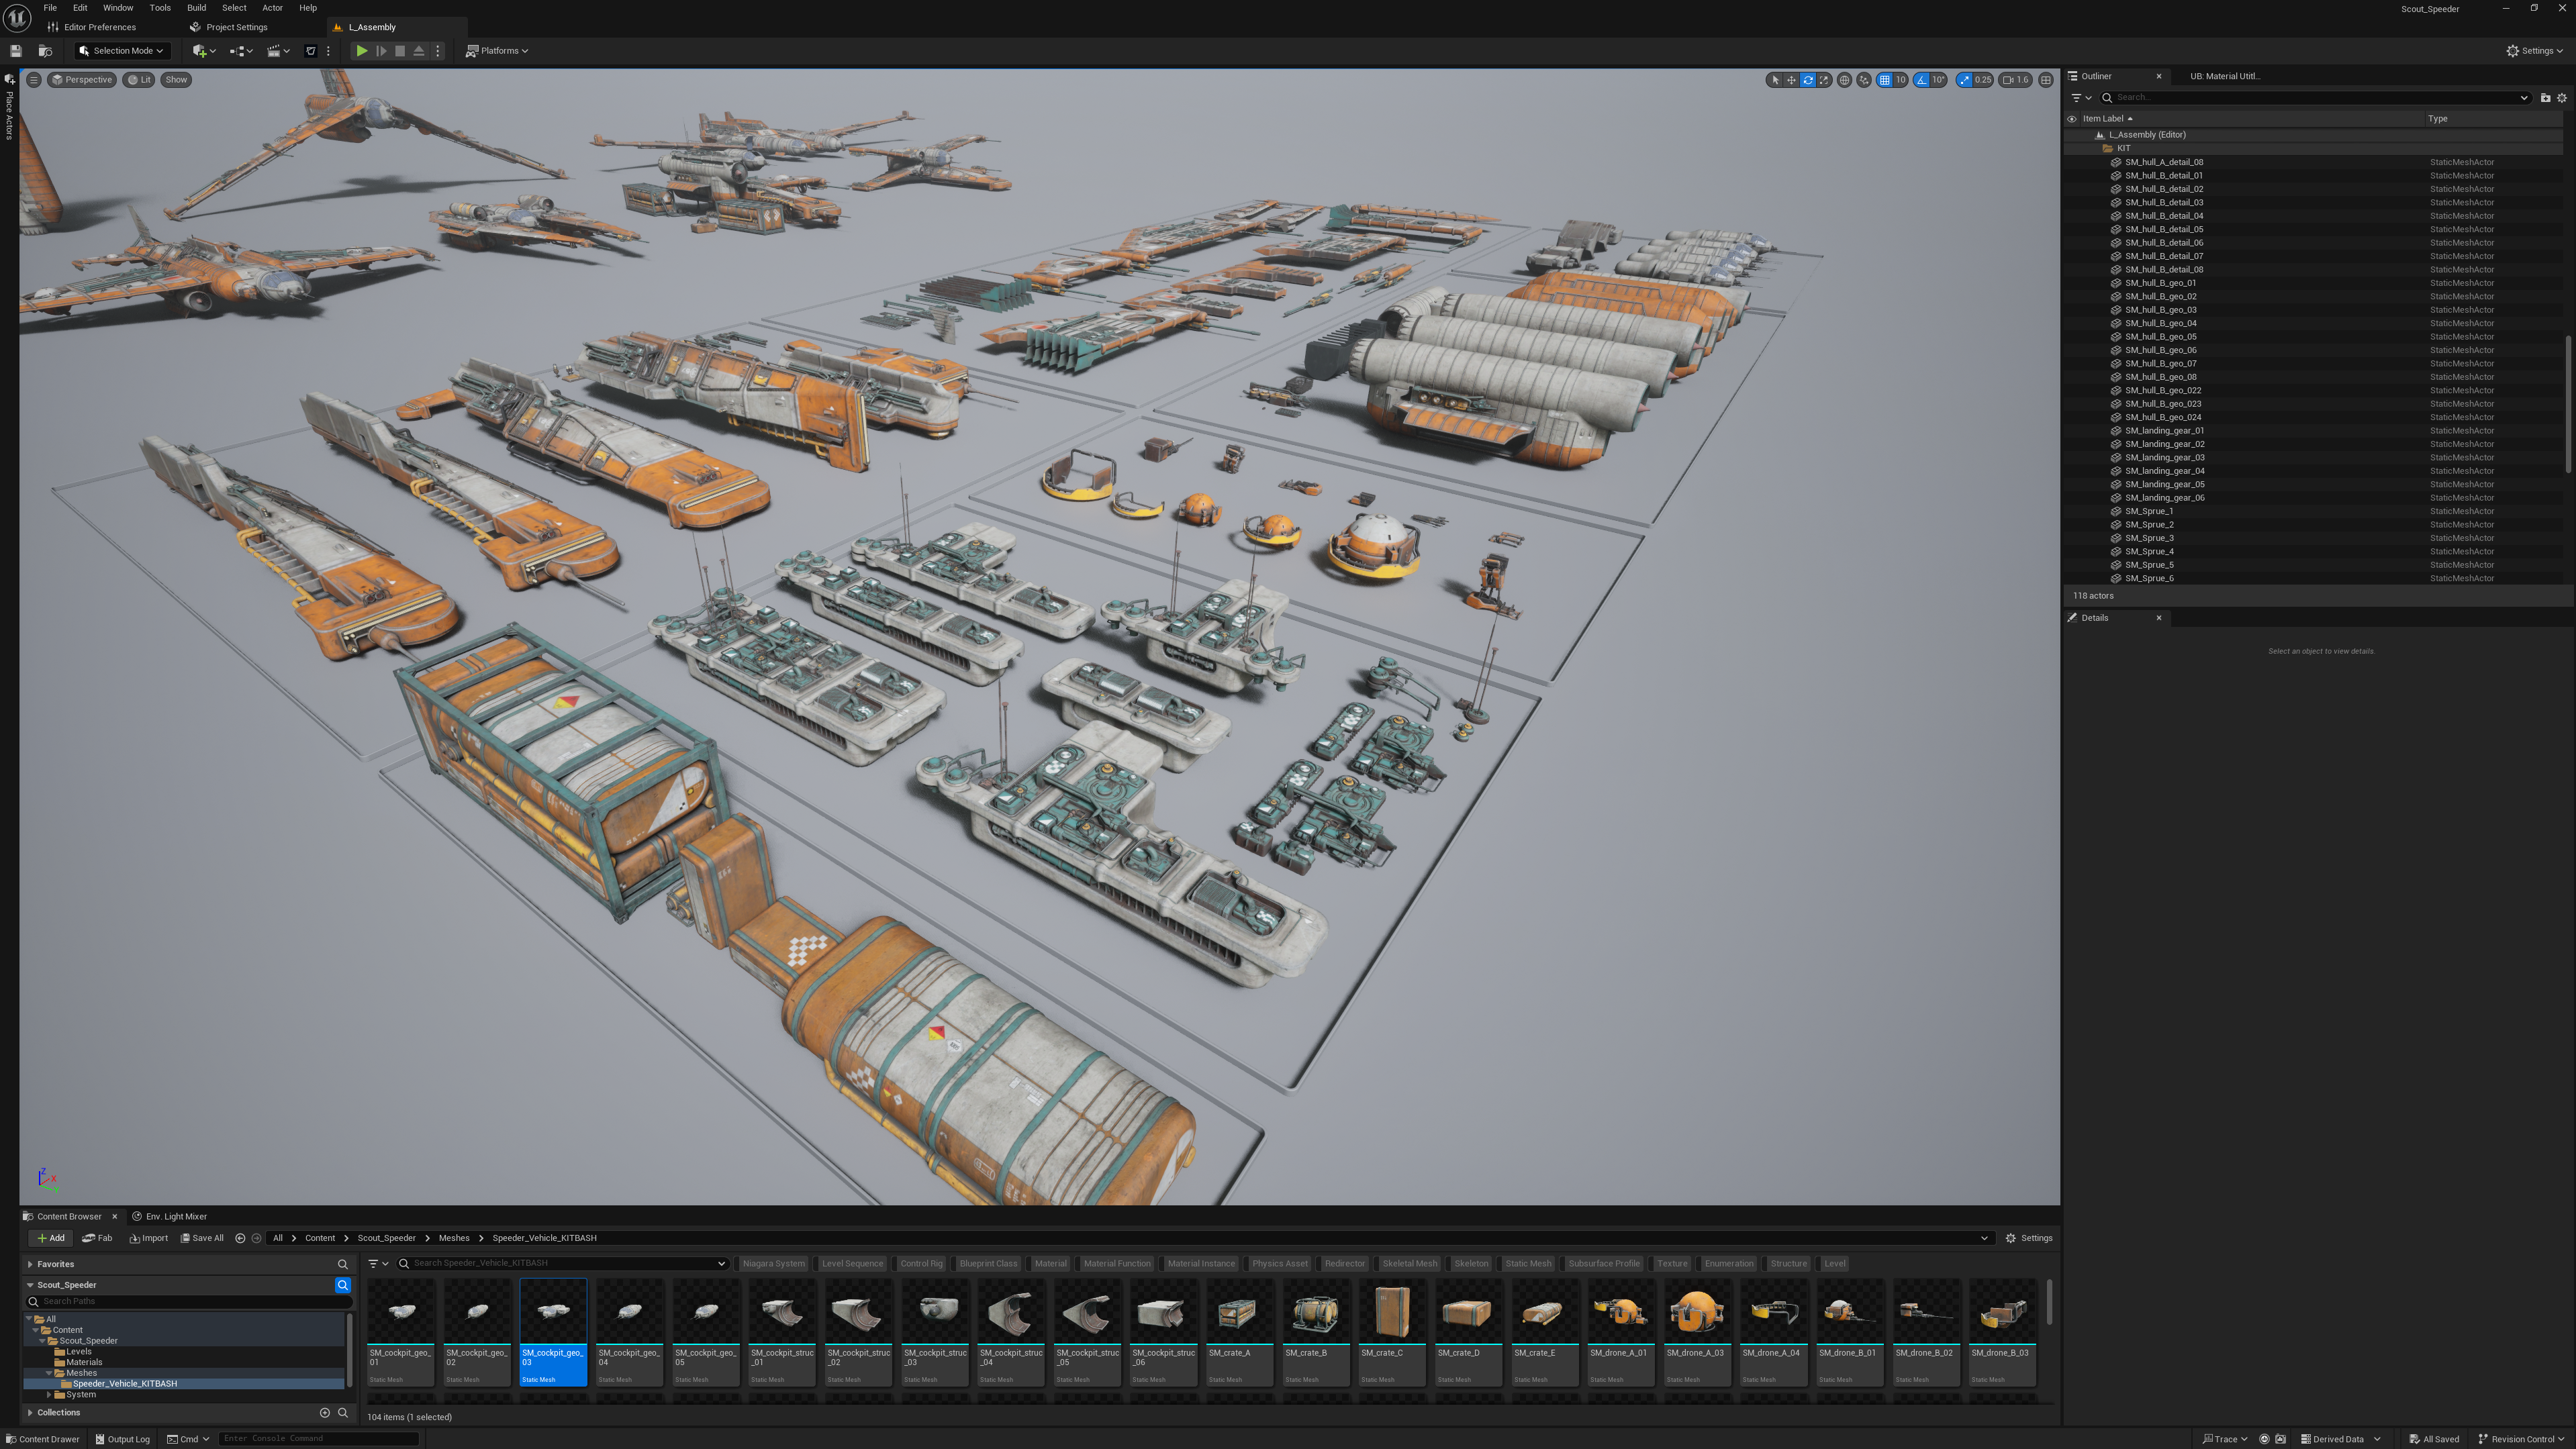This screenshot has height=1449, width=2576.
Task: Toggle rotation angle snapping
Action: [1922, 80]
